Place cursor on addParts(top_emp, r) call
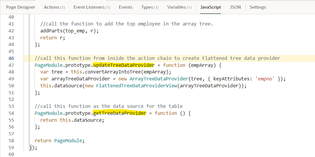Image resolution: width=315 pixels, height=157 pixels. (69, 31)
